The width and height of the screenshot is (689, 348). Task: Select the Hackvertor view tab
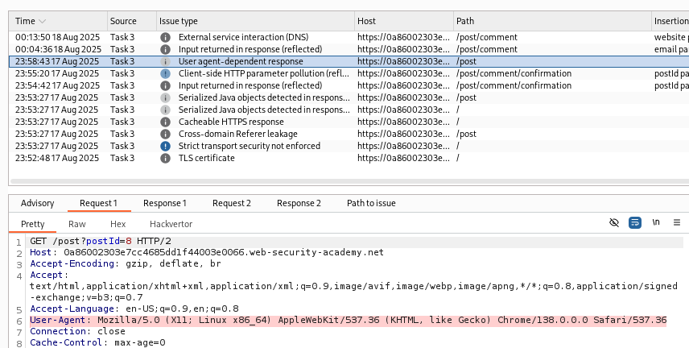pos(171,224)
